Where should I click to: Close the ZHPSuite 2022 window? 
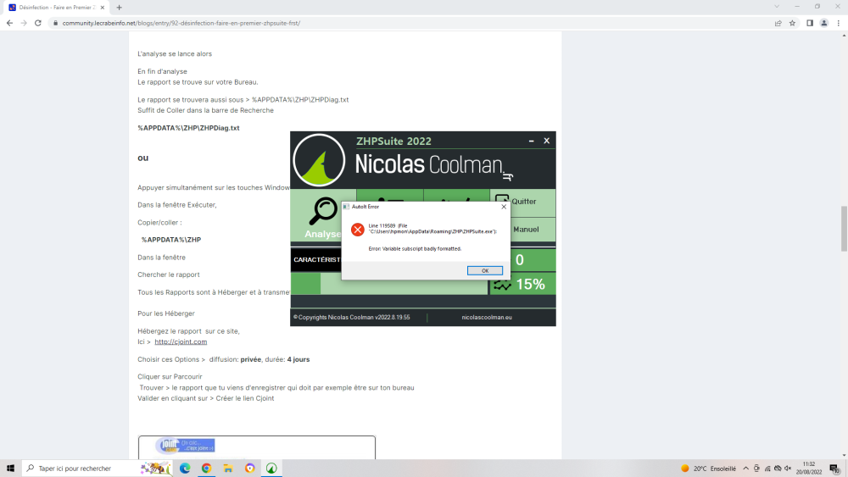(x=547, y=141)
